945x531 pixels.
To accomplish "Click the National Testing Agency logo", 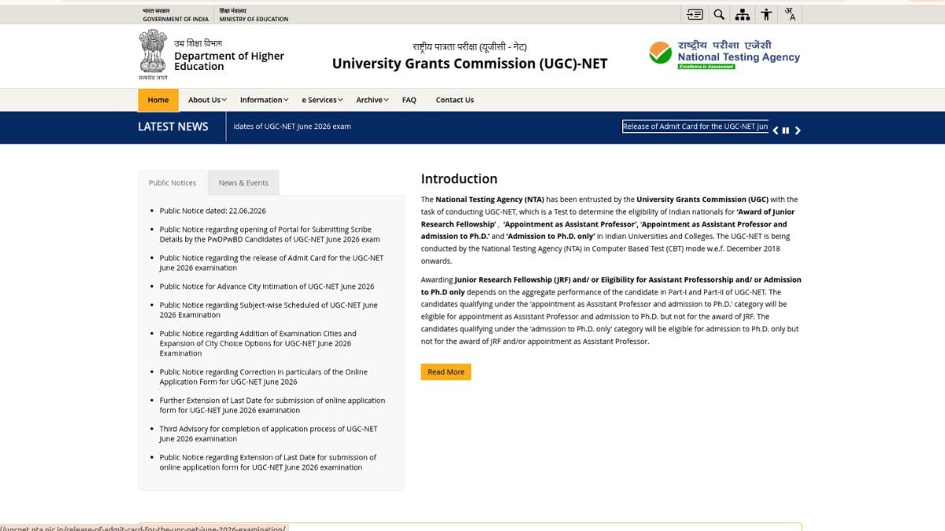I will tap(724, 54).
